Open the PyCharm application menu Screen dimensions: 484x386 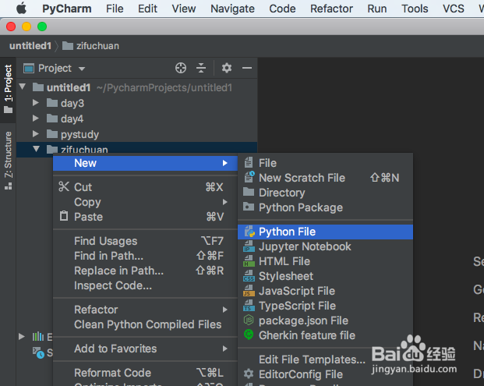pyautogui.click(x=67, y=9)
